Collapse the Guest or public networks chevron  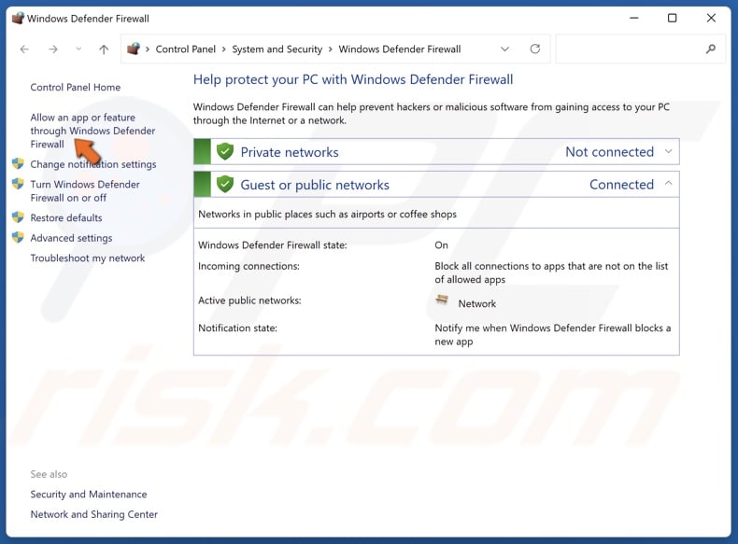(x=668, y=184)
